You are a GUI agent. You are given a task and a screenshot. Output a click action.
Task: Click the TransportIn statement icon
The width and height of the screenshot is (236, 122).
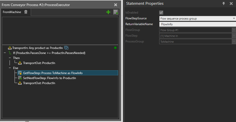10,48
